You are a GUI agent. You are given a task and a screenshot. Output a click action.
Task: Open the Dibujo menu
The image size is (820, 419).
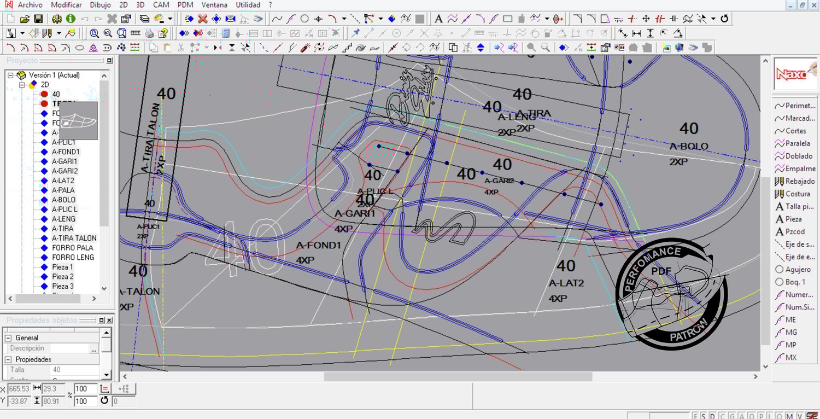coord(100,5)
